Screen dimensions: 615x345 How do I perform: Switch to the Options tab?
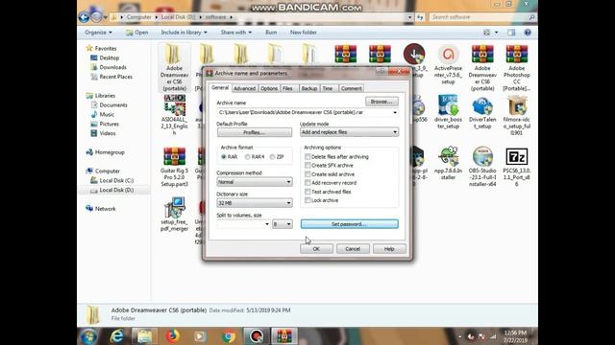[269, 88]
